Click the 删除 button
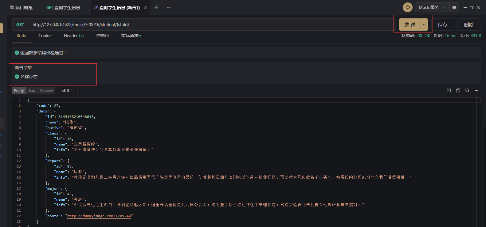The image size is (486, 227). click(x=469, y=25)
